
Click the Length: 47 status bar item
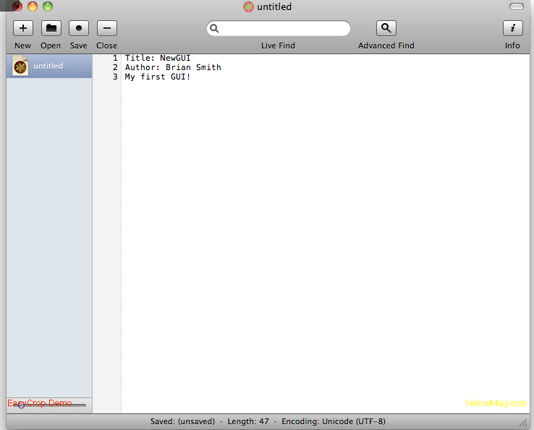click(248, 421)
